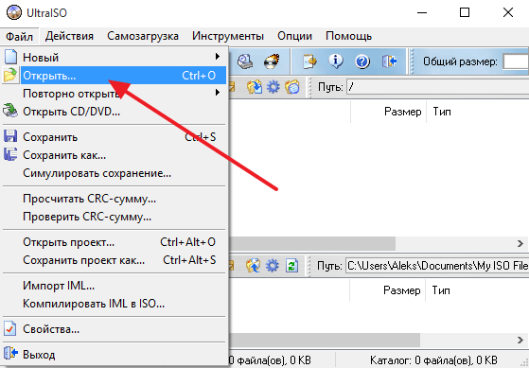Open the Самозагрузка menu
Image resolution: width=529 pixels, height=368 pixels.
[143, 36]
